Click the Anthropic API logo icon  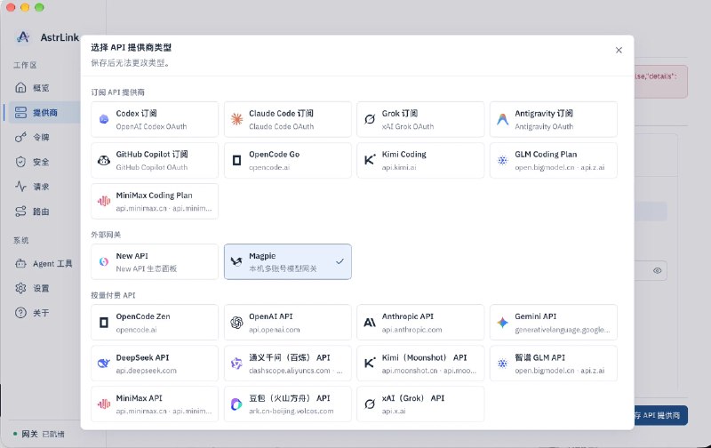(x=370, y=323)
